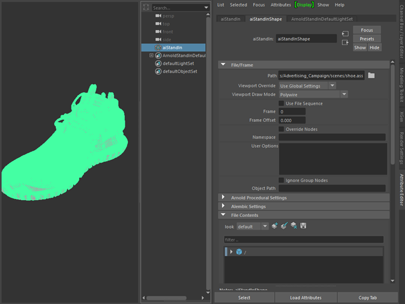Expand Arnold Procedural Settings section
The image size is (405, 304).
[x=223, y=198]
